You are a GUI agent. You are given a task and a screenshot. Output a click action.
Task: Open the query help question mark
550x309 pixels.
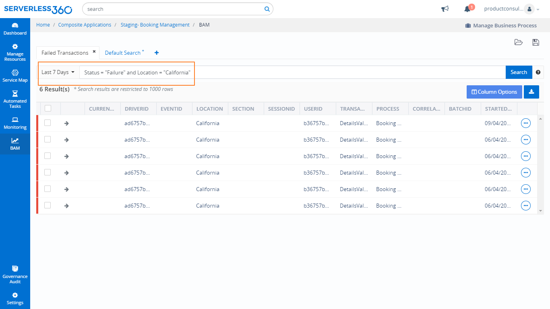(538, 72)
